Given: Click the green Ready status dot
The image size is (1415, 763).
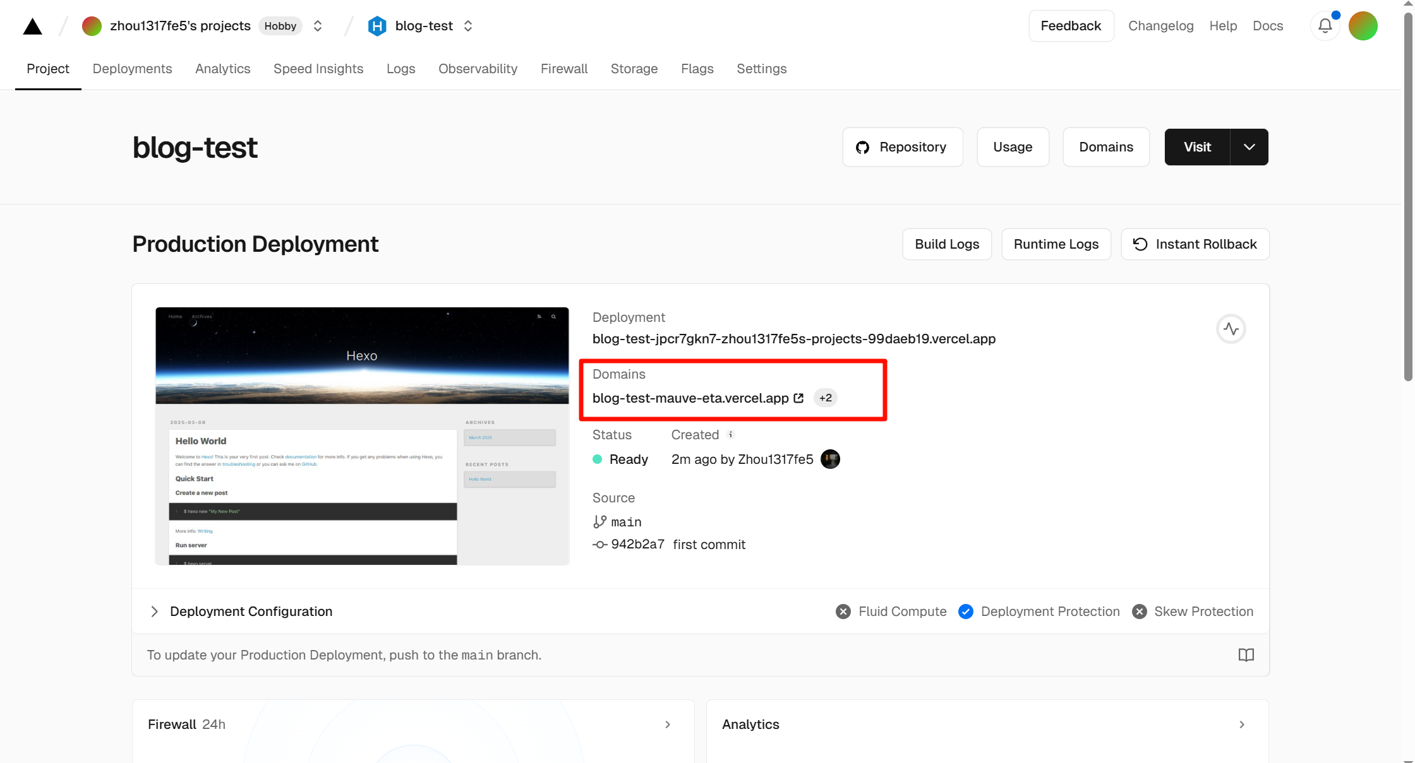Looking at the screenshot, I should 597,459.
